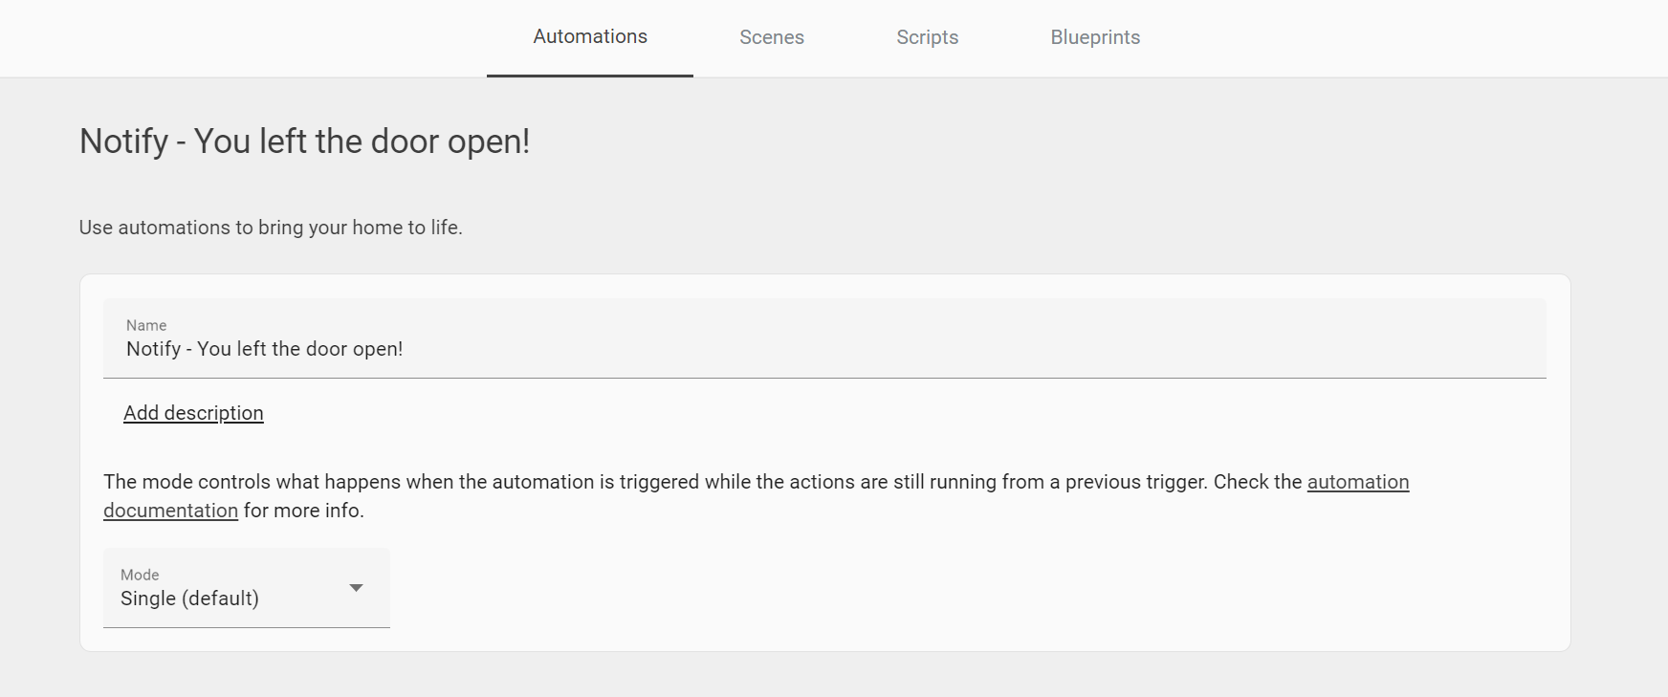The width and height of the screenshot is (1668, 697).
Task: Click the dropdown triangle beside Single (default)
Action: pos(356,588)
